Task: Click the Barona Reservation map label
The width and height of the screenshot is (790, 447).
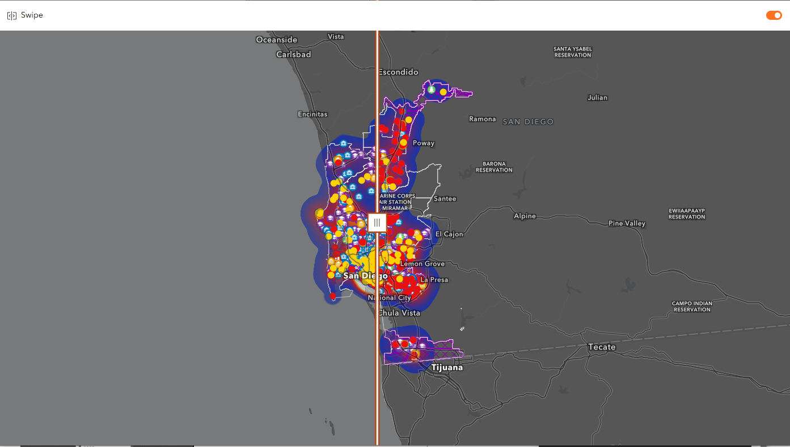Action: pyautogui.click(x=493, y=167)
